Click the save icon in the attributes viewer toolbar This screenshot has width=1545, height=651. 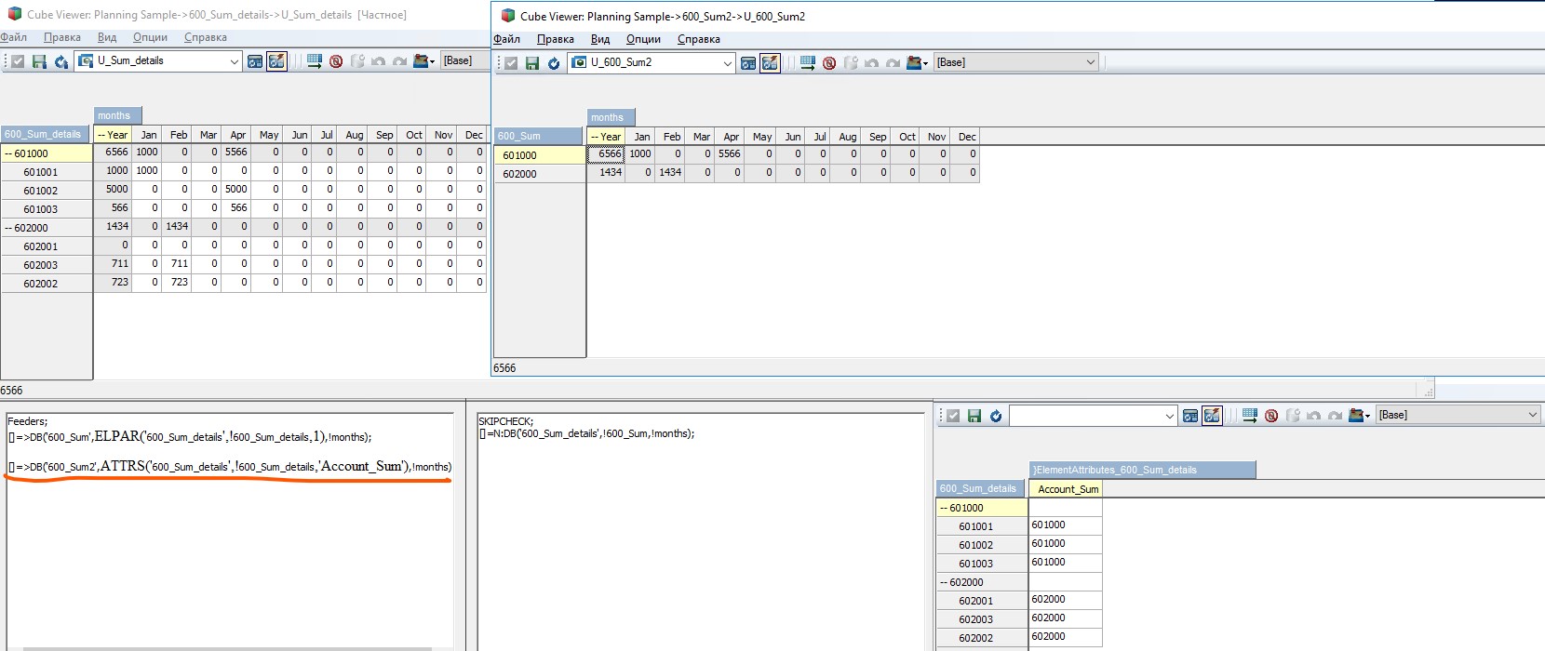[x=974, y=416]
